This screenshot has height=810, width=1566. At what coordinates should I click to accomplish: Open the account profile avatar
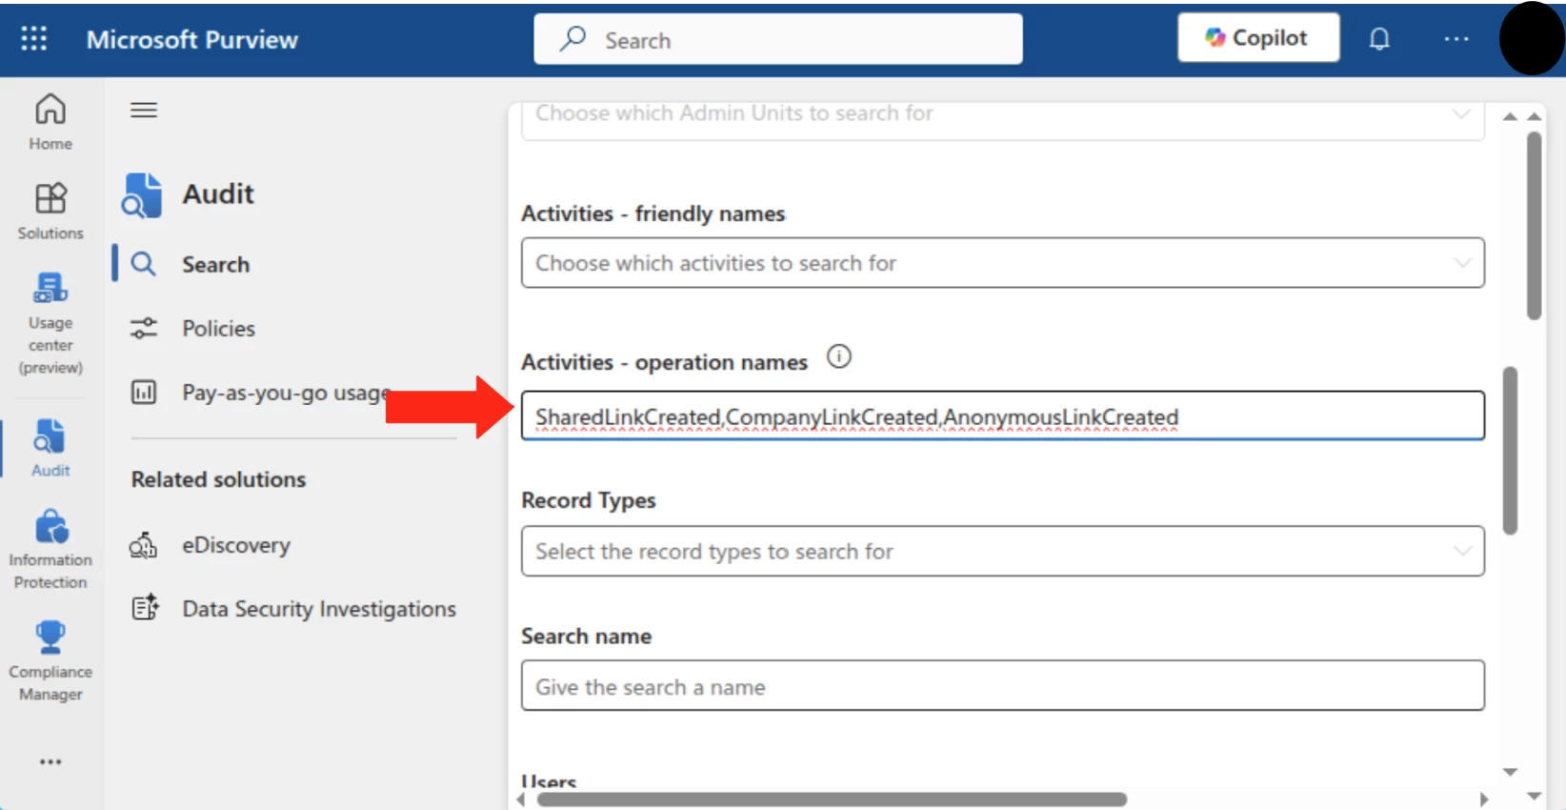(1532, 38)
